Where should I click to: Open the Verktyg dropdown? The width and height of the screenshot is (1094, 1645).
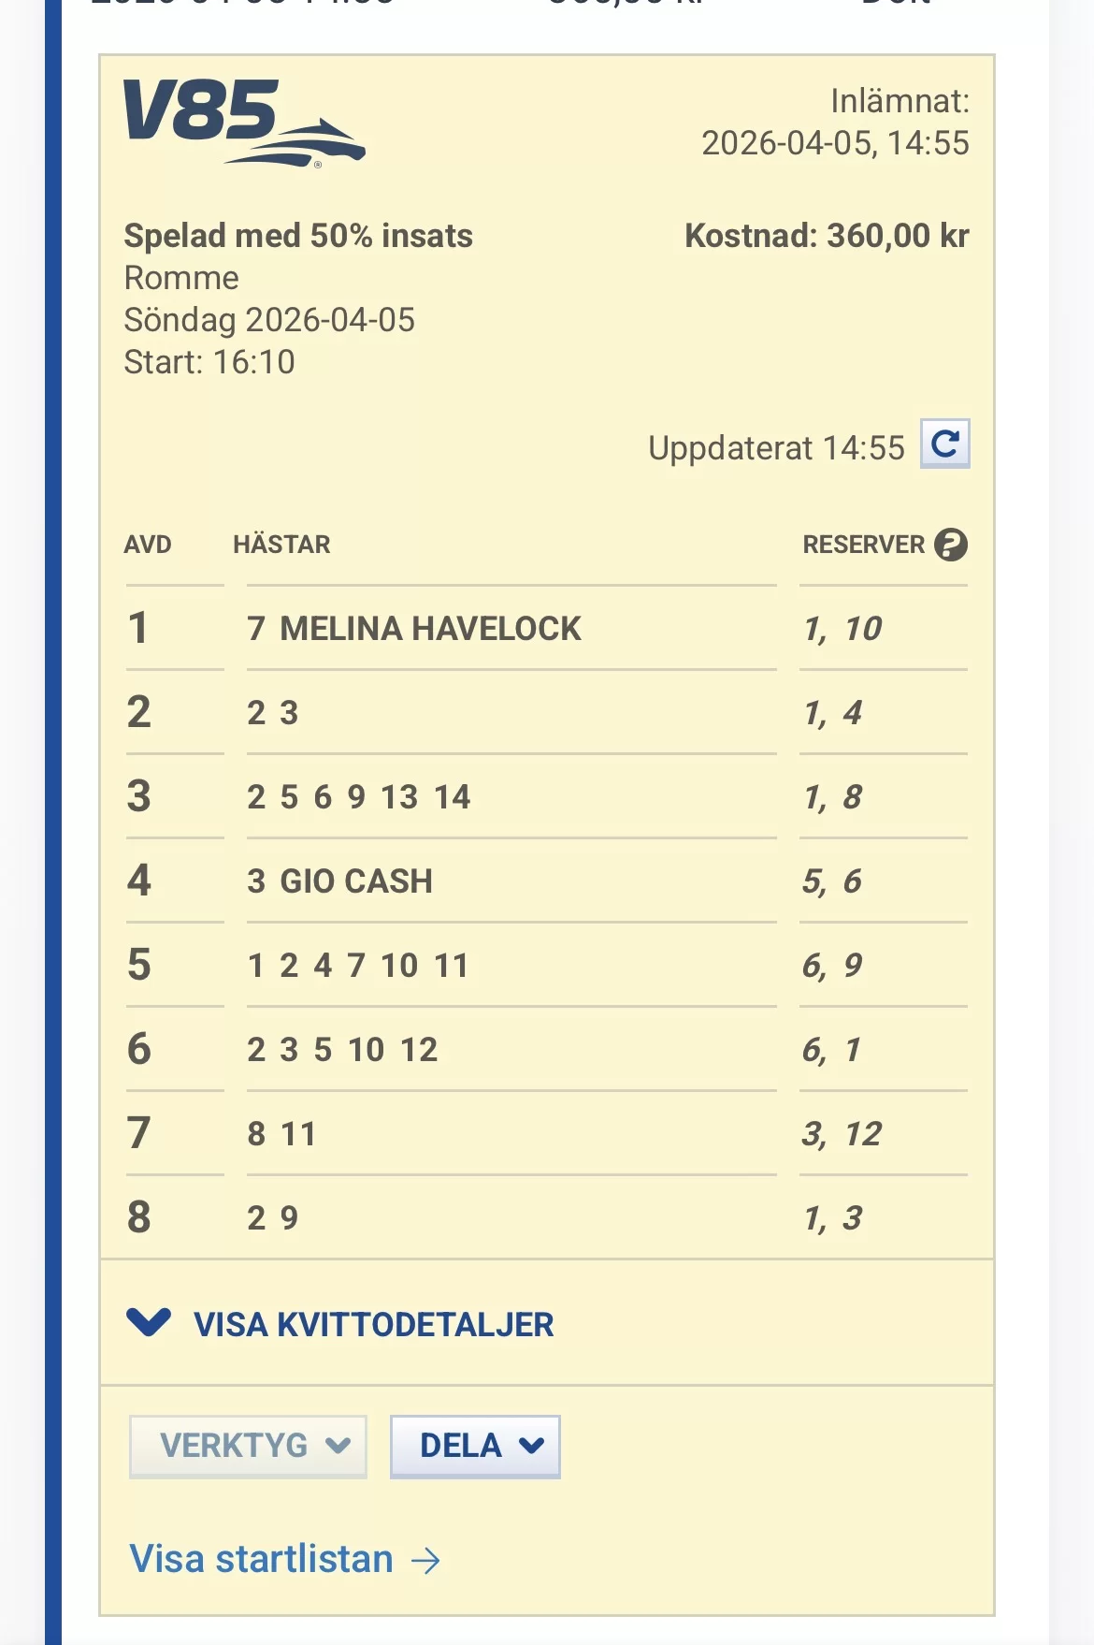click(248, 1446)
